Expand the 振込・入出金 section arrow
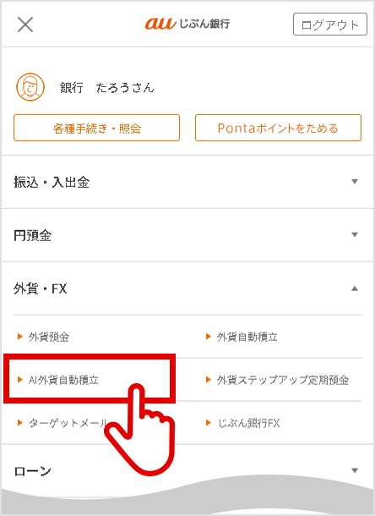375x516 pixels. point(354,182)
